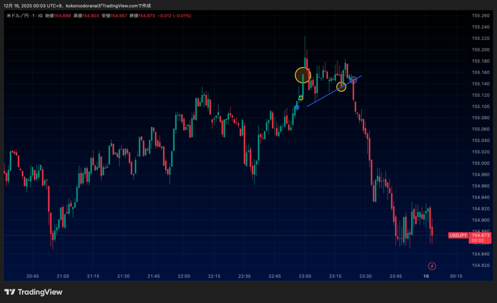Select the tiny yellow circle marker
This screenshot has height=303, width=497.
[x=301, y=98]
